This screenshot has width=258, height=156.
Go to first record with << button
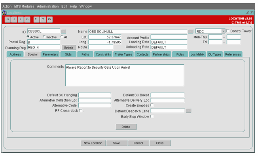pyautogui.click(x=8, y=19)
